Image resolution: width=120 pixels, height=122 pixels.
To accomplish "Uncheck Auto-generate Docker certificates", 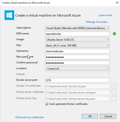I will (x=47, y=104).
